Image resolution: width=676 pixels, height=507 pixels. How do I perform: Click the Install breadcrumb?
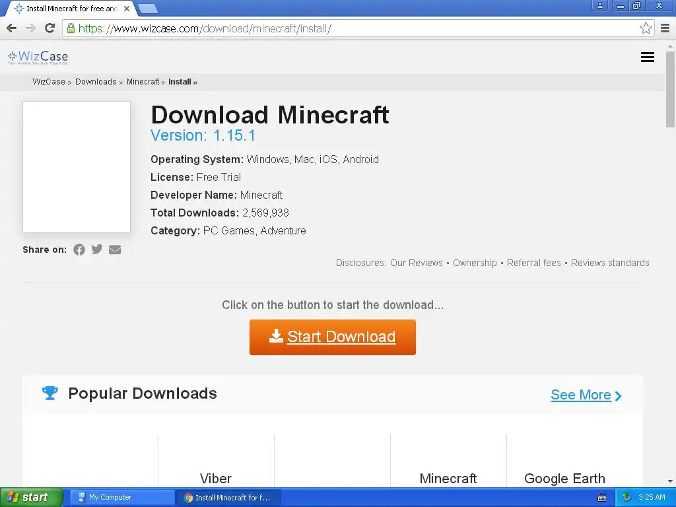[x=180, y=82]
